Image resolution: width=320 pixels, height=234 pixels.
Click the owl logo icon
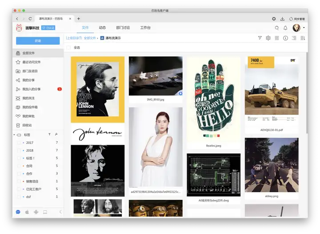(19, 28)
